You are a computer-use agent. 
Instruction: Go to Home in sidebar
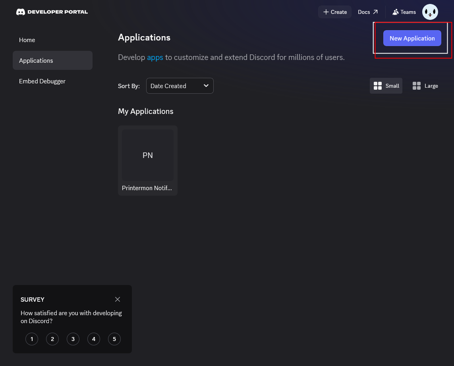[x=27, y=40]
